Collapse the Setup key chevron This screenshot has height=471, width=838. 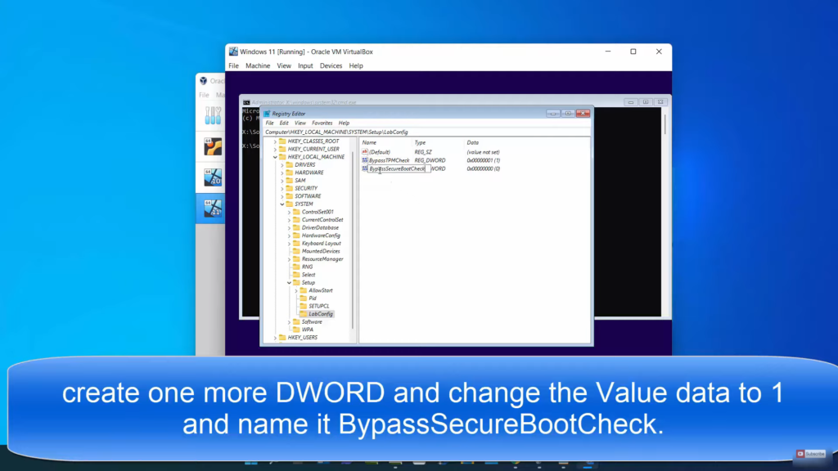[x=289, y=283]
